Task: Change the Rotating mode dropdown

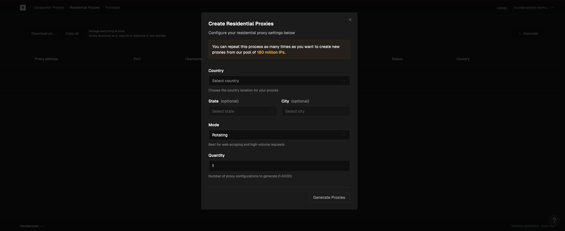Action: coord(279,135)
